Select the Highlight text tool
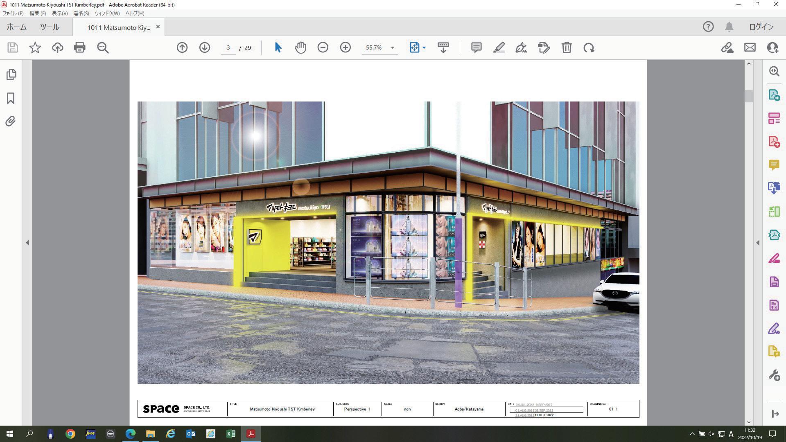 [x=499, y=47]
